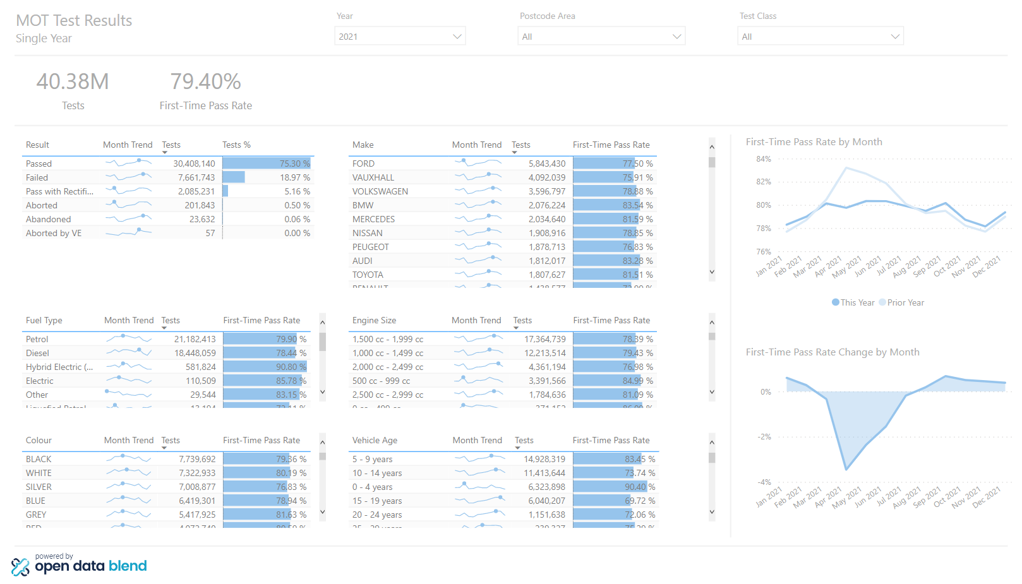
Task: Click the Prior Year legend marker
Action: (x=882, y=302)
